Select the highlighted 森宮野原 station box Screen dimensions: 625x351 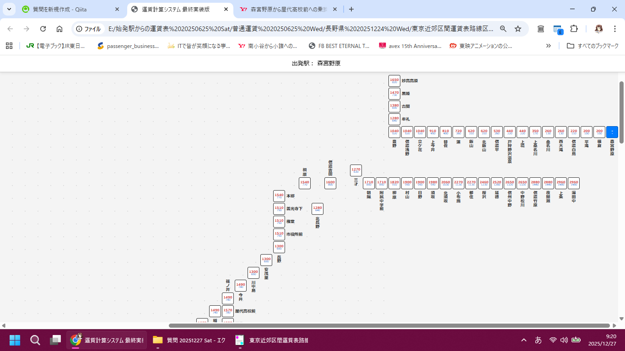pyautogui.click(x=612, y=132)
